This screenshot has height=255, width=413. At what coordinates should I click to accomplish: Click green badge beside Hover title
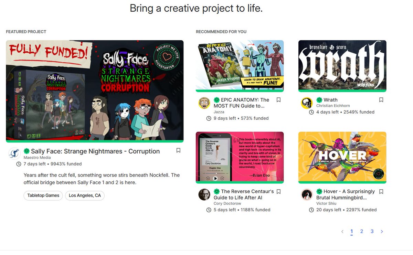click(319, 191)
